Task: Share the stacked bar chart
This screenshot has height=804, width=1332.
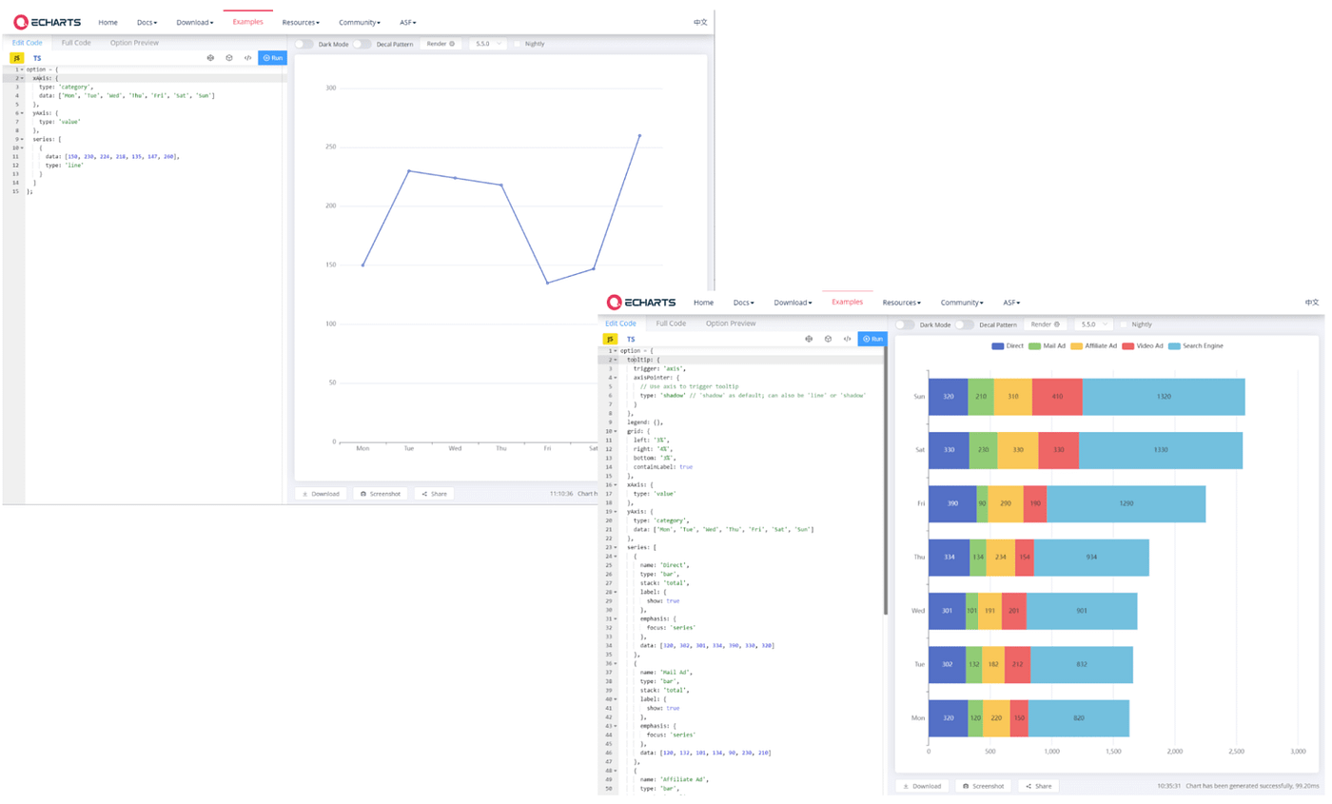Action: [1038, 786]
